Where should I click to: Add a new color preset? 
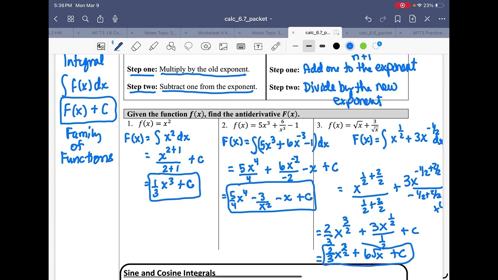click(x=377, y=45)
